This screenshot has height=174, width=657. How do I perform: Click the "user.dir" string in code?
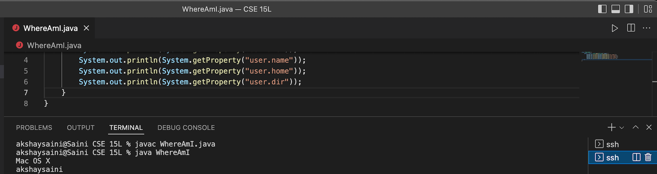[267, 82]
